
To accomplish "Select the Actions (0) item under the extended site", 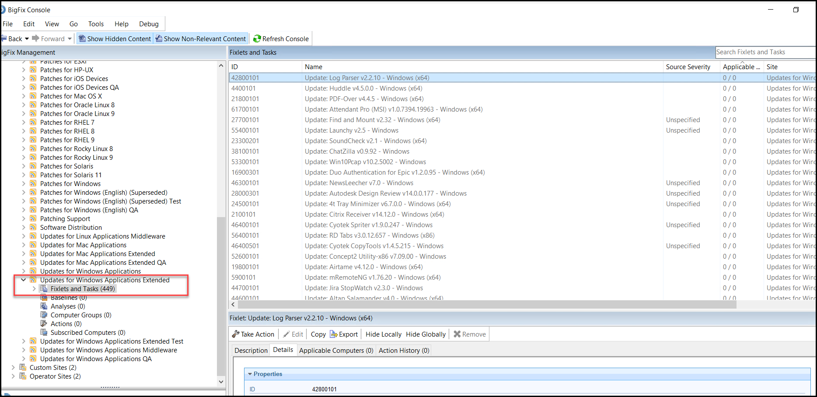I will click(x=65, y=323).
